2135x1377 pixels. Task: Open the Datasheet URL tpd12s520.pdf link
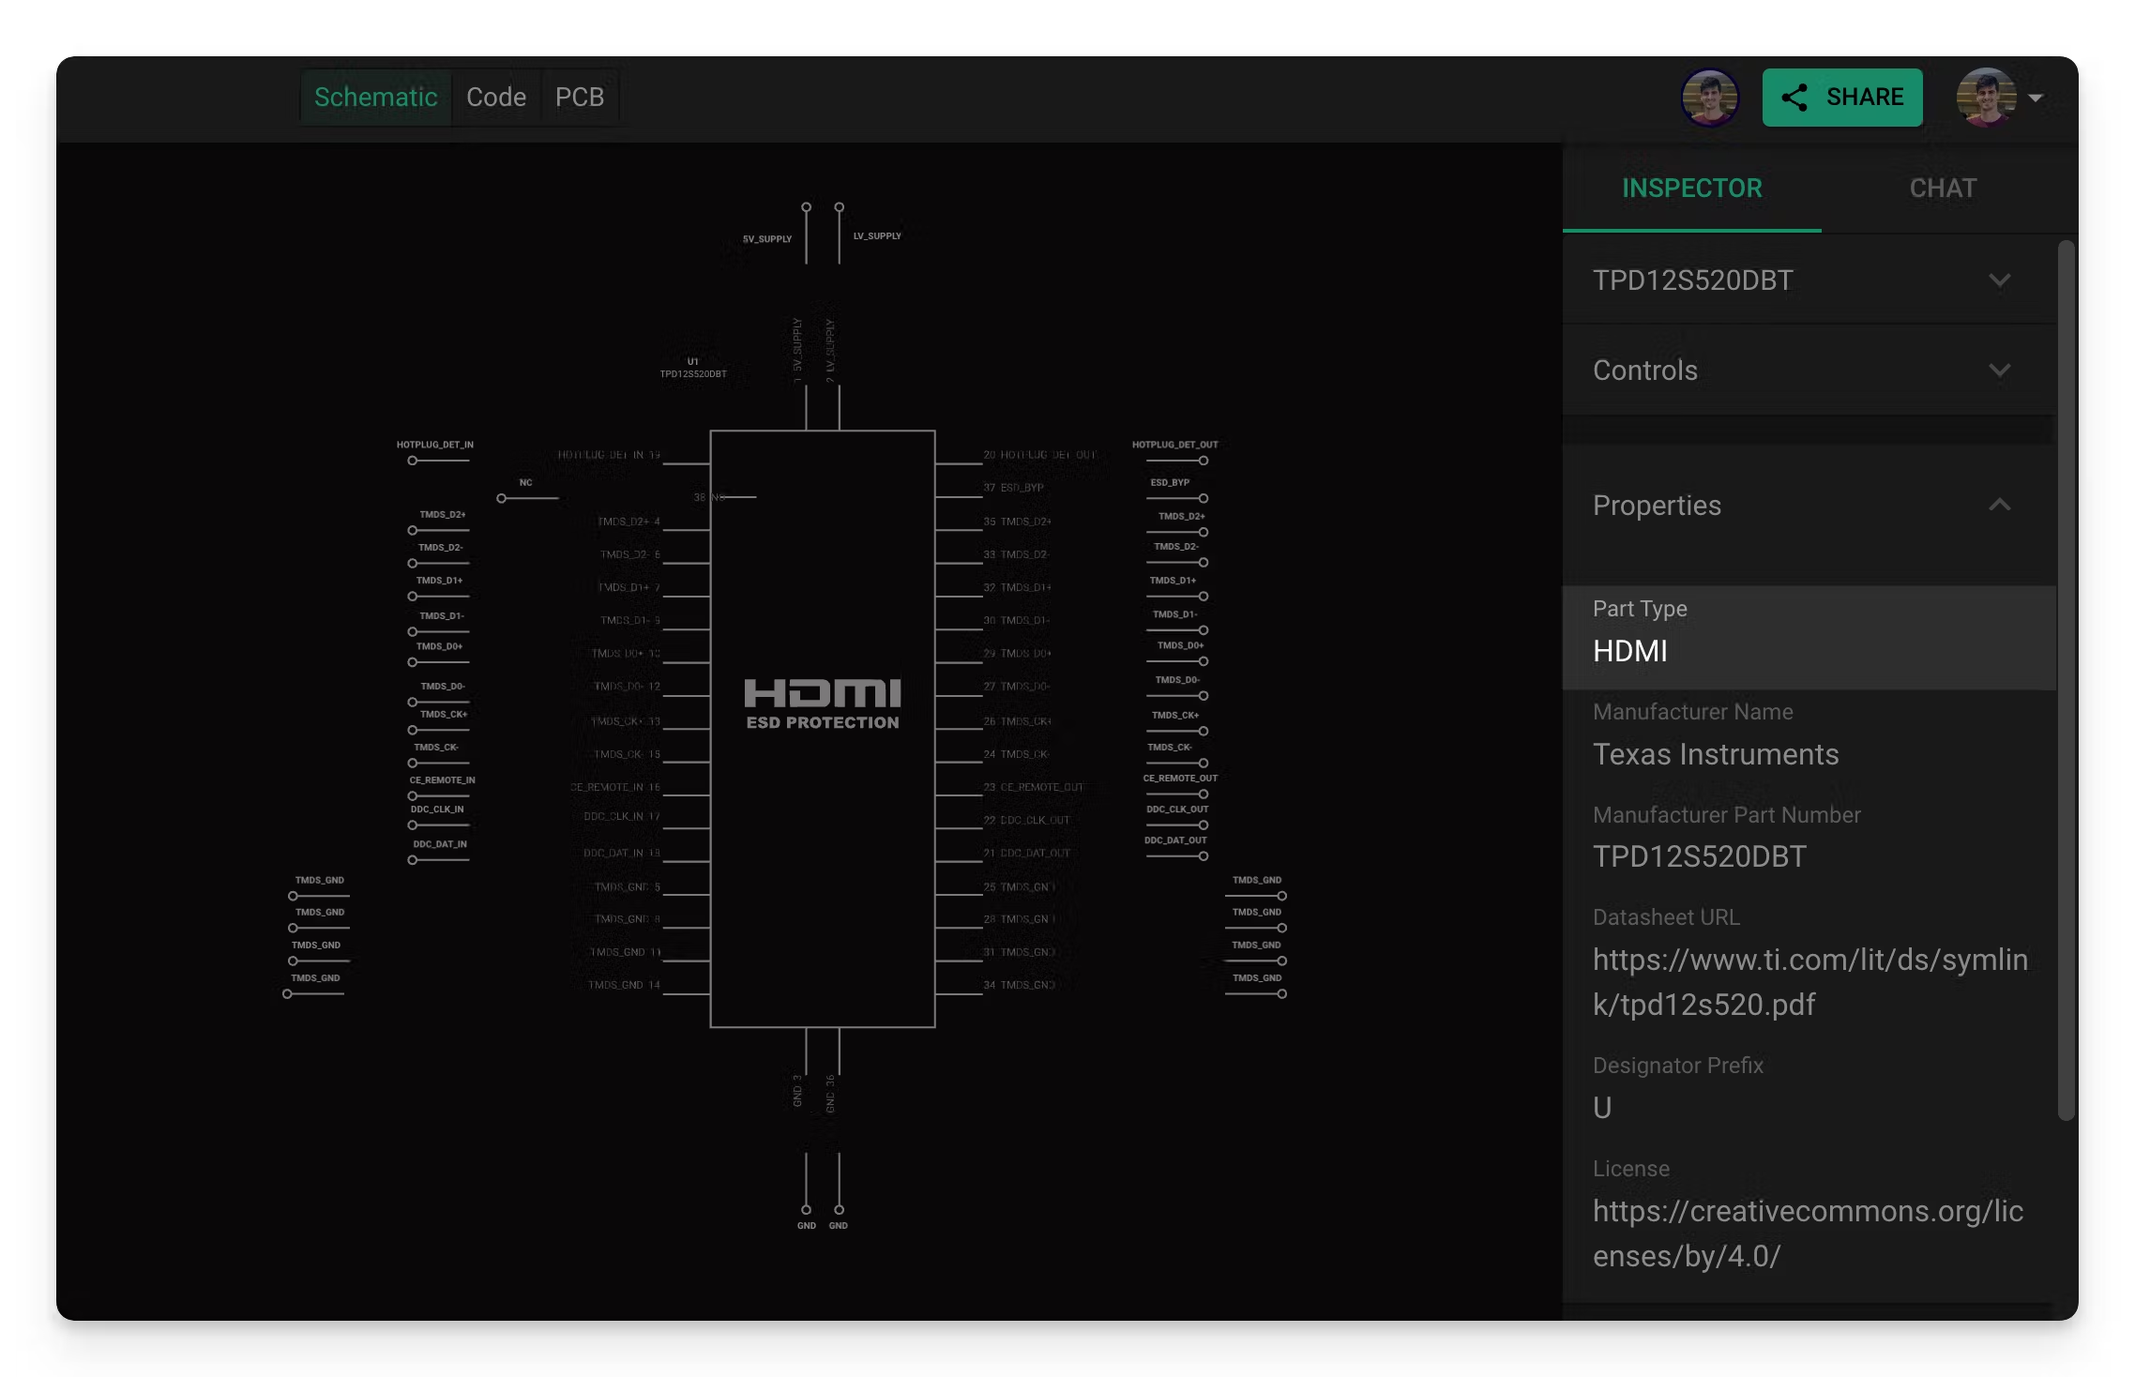[1810, 982]
